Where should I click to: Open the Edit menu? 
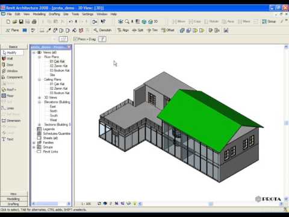[17, 14]
